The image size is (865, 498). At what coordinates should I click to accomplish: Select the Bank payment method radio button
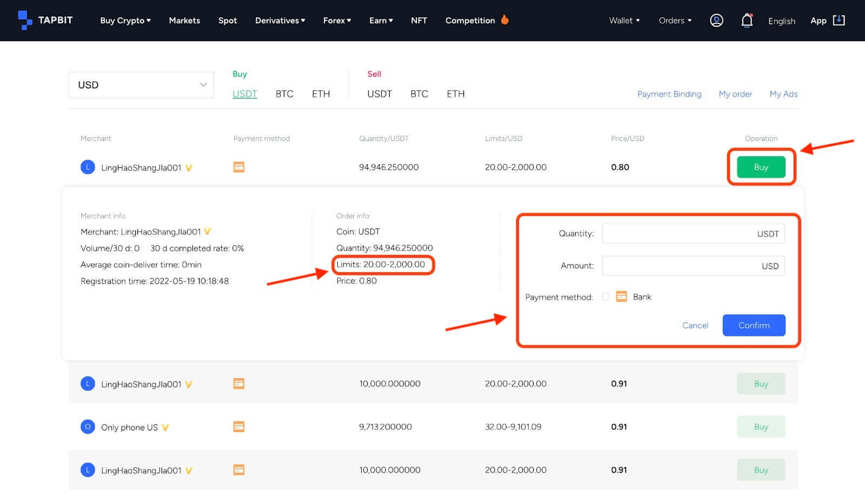tap(605, 297)
